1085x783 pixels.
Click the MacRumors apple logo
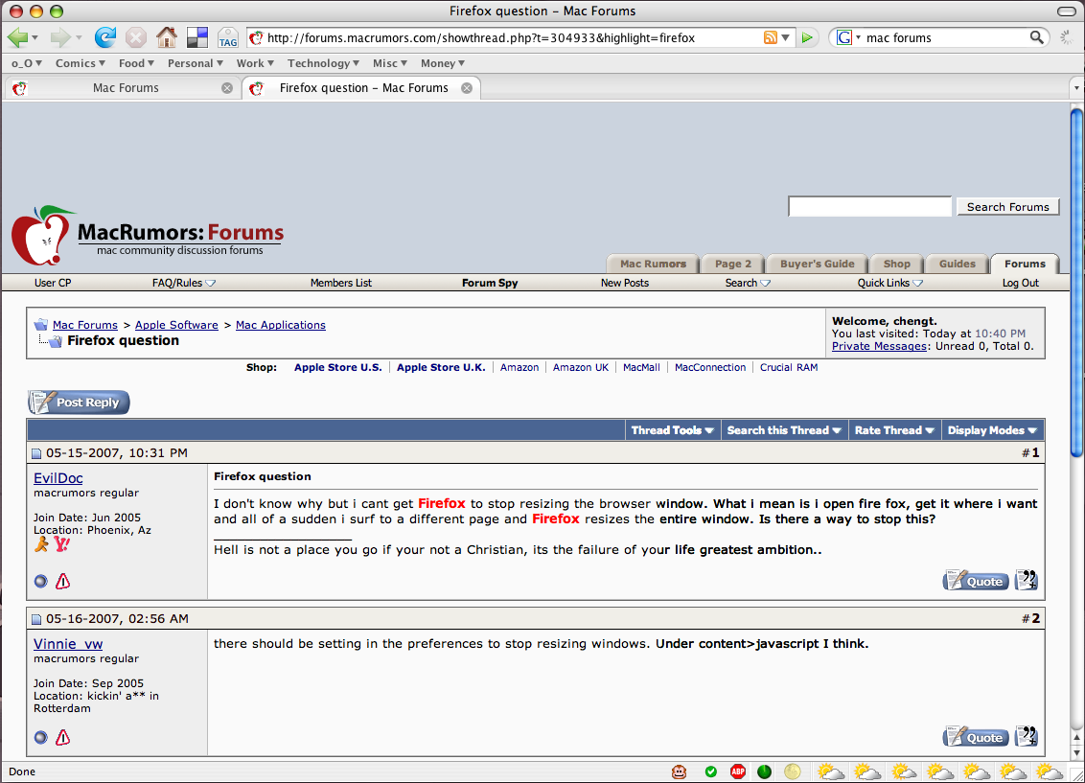coord(42,235)
